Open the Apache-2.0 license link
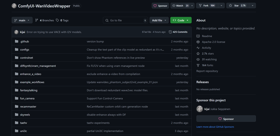 point(213,42)
